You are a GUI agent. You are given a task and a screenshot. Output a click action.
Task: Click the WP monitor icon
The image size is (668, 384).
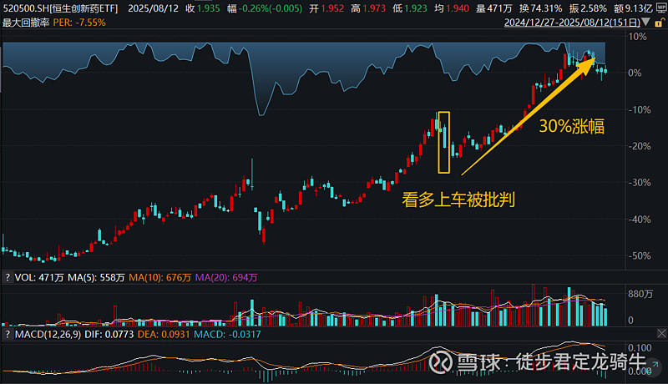point(660,8)
